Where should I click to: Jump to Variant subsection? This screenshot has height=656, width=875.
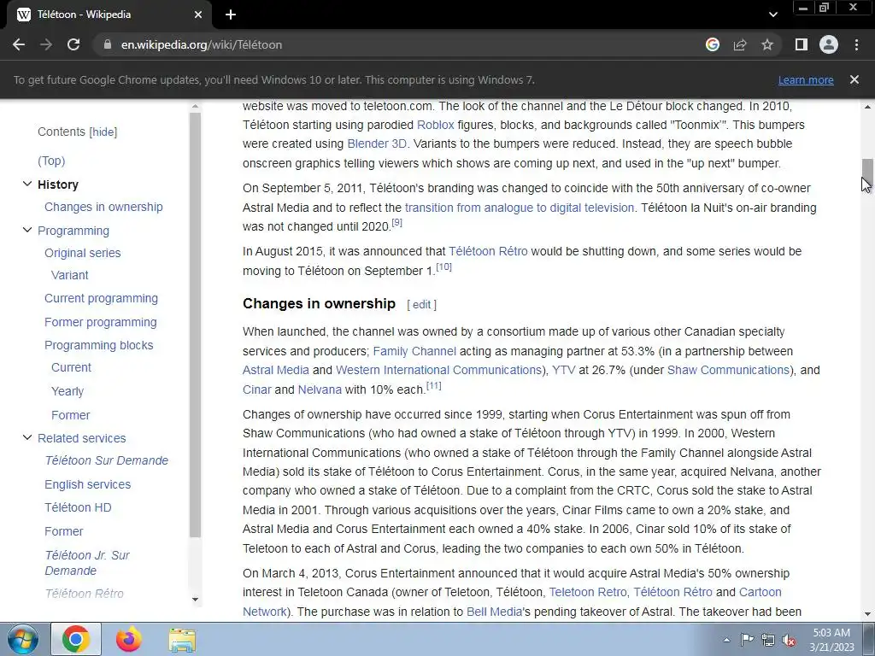70,276
